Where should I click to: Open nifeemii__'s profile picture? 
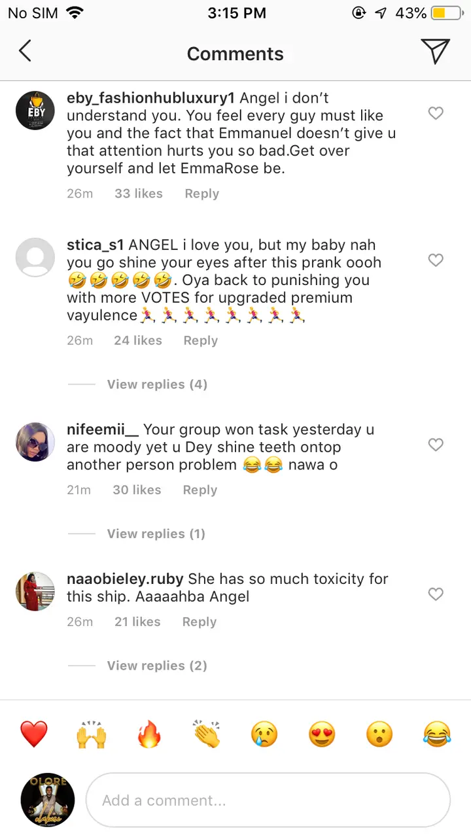pyautogui.click(x=35, y=442)
